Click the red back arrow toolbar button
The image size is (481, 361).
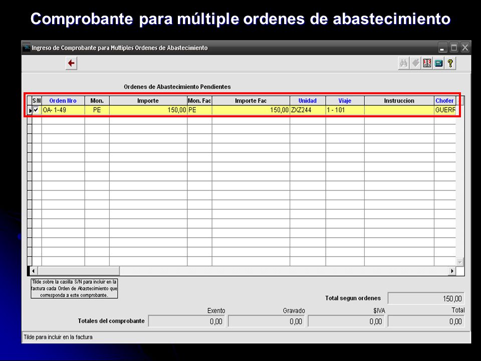(x=71, y=63)
